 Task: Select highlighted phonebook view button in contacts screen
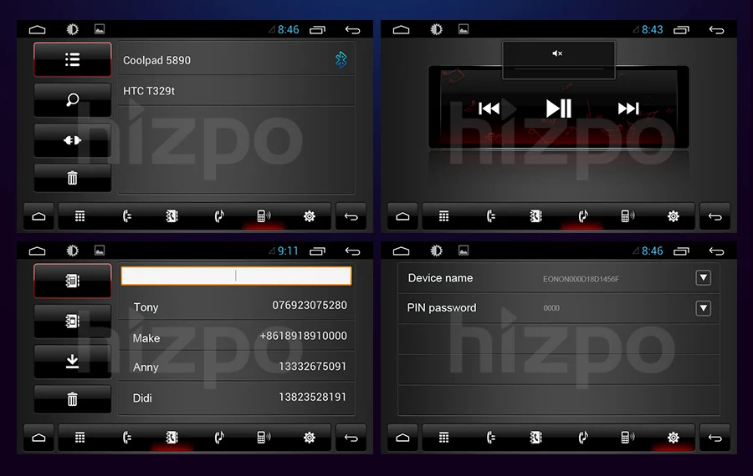tap(73, 281)
